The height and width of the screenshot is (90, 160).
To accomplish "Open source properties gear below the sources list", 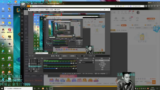I will click(34, 69).
